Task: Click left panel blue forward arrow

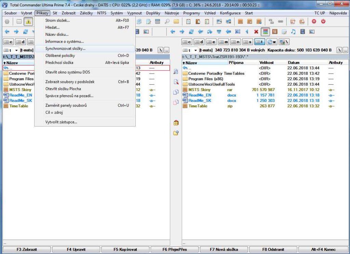Action: coord(16,32)
